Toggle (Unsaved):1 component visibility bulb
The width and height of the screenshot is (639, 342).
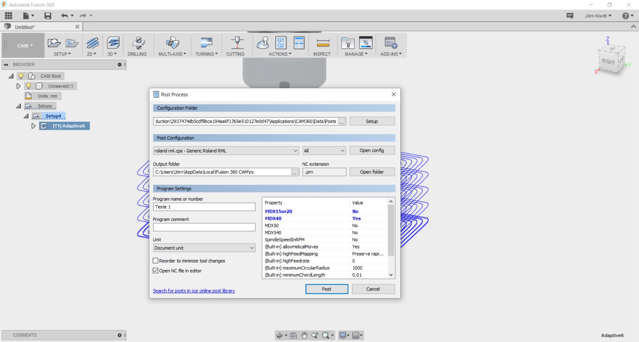coord(29,86)
